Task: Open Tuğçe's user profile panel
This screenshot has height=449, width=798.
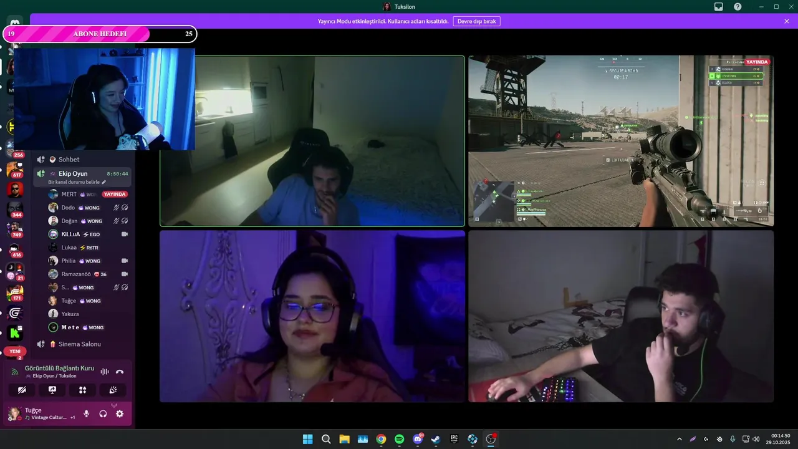Action: 41,413
